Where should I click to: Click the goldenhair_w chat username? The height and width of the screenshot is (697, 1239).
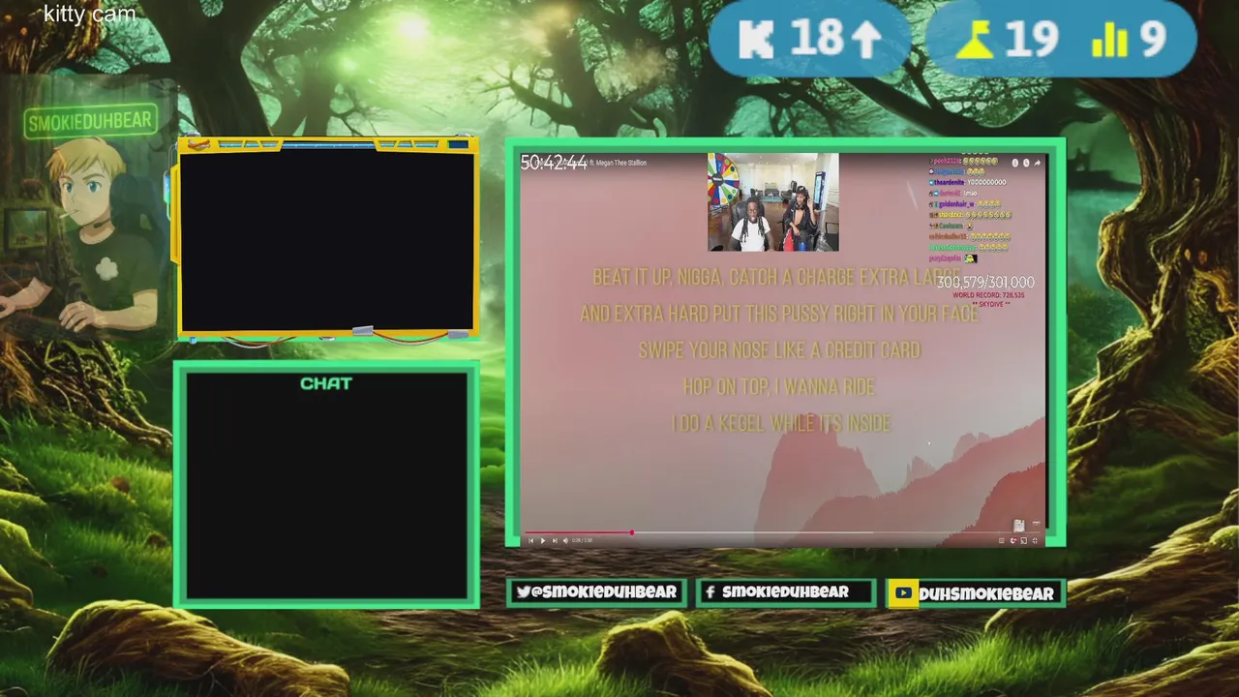(956, 204)
